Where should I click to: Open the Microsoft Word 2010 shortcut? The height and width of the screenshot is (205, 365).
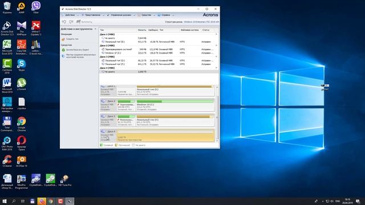7,86
